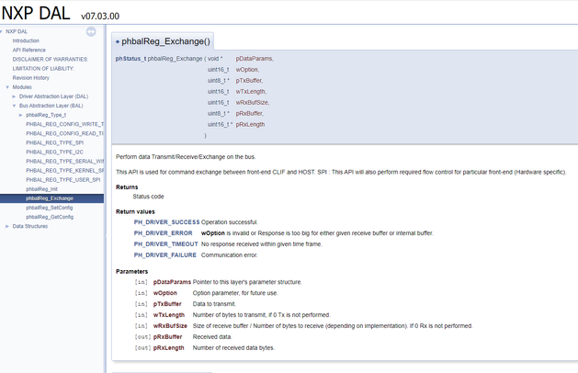Expand the Data Structures node arrow
The width and height of the screenshot is (578, 373).
click(x=7, y=226)
